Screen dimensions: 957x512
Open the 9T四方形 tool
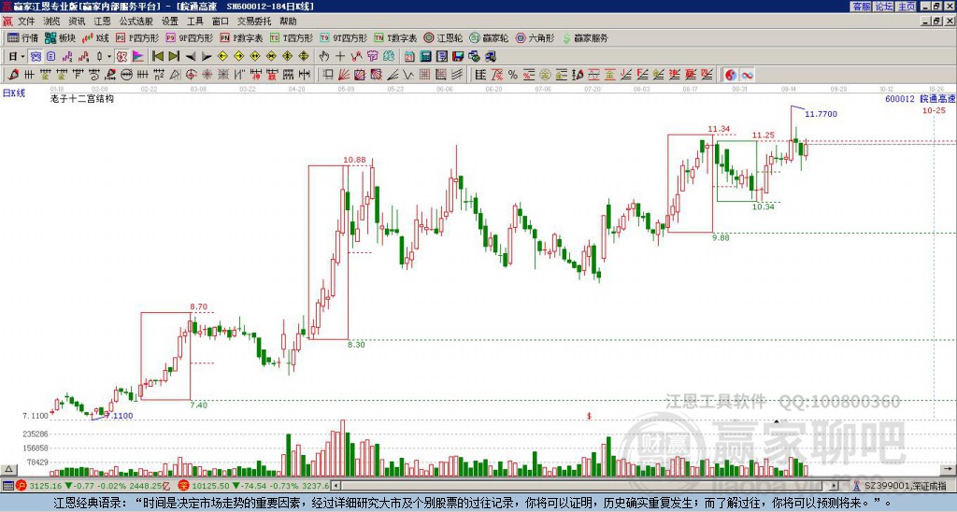click(344, 37)
